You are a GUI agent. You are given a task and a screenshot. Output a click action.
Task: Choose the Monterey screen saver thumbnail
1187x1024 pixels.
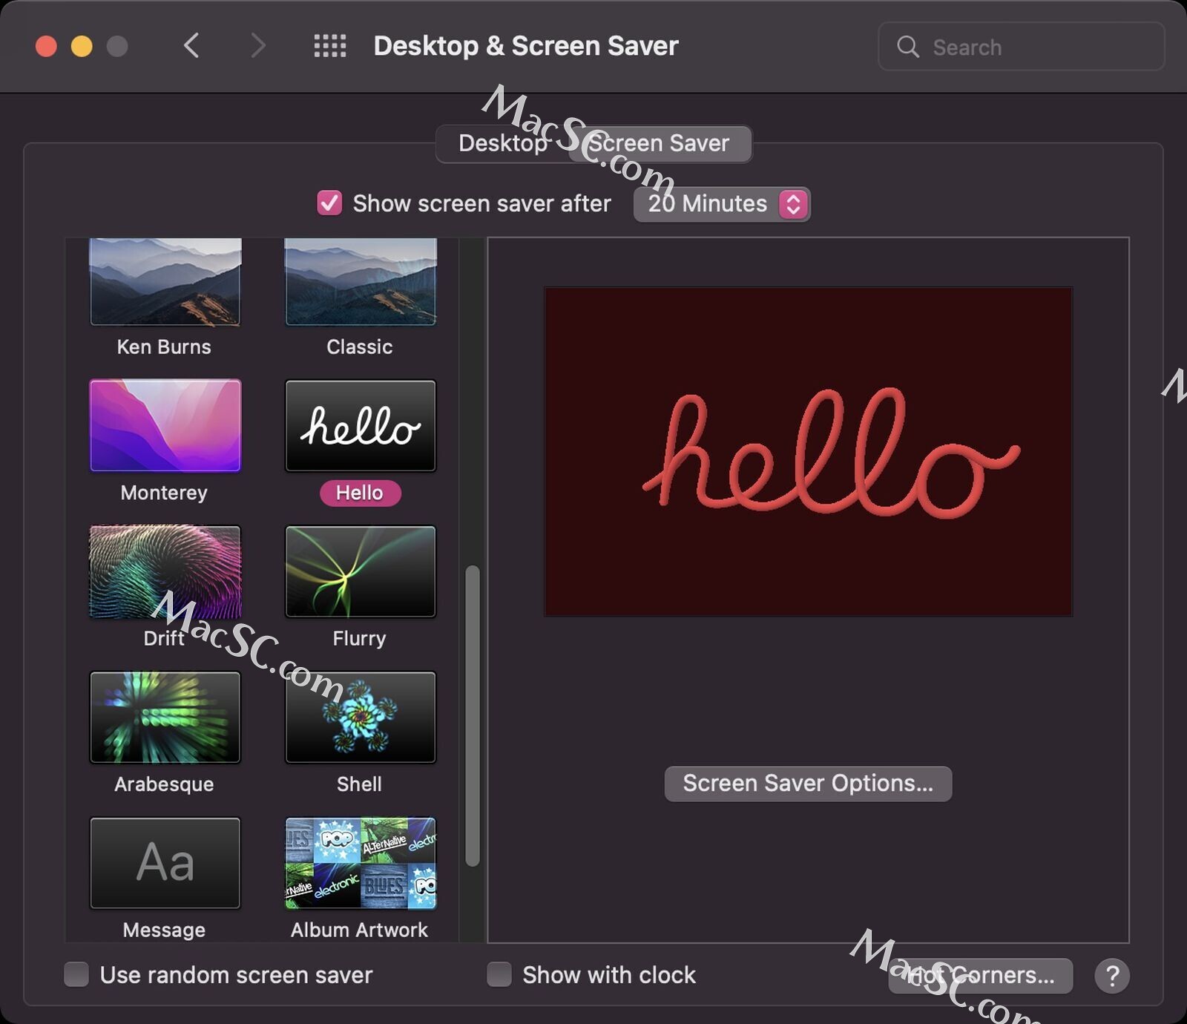pyautogui.click(x=165, y=425)
